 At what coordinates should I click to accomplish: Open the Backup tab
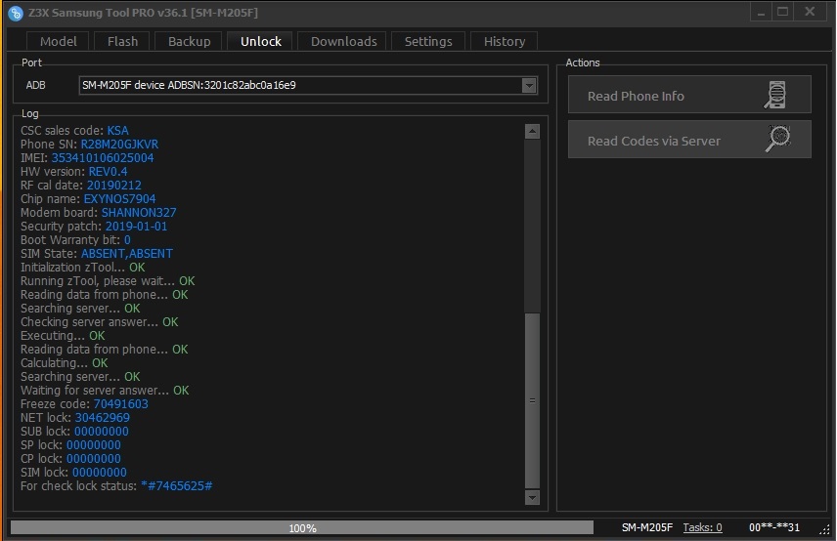189,42
